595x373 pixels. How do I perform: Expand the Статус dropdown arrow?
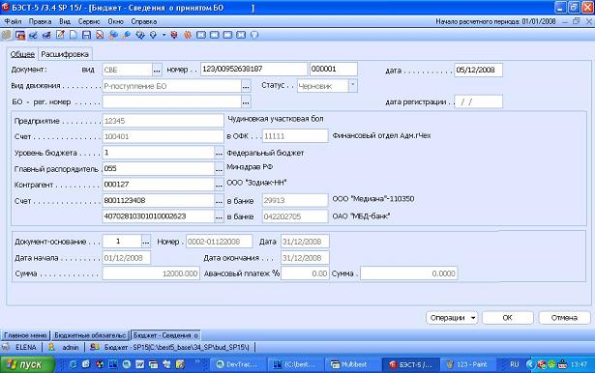pos(353,86)
